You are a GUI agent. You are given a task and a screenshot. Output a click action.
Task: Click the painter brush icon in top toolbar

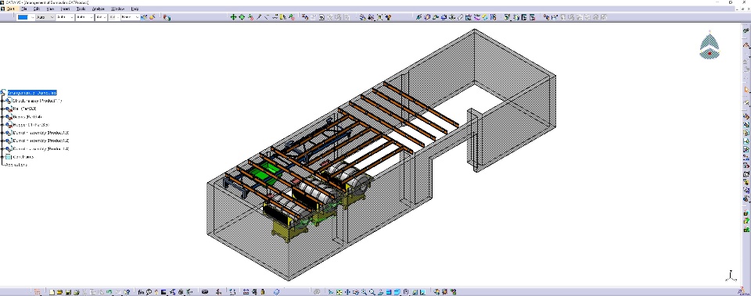pos(153,17)
